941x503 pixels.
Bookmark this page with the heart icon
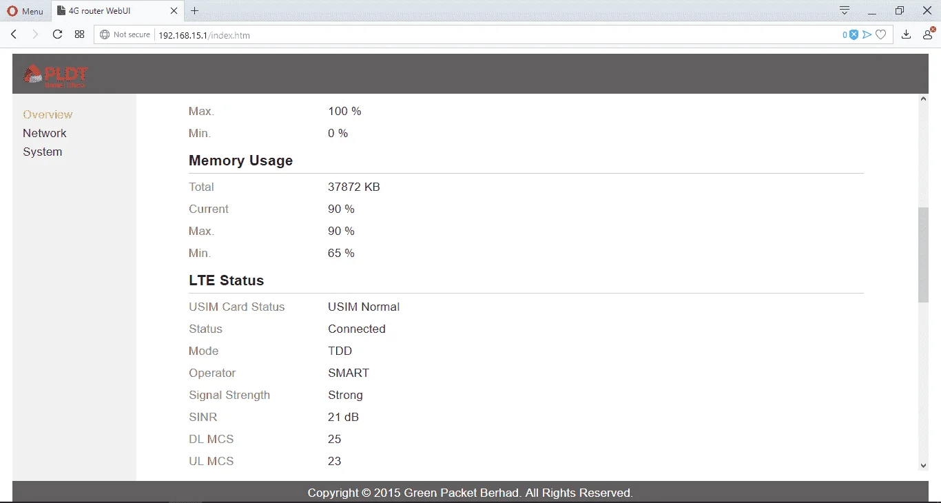coord(880,34)
